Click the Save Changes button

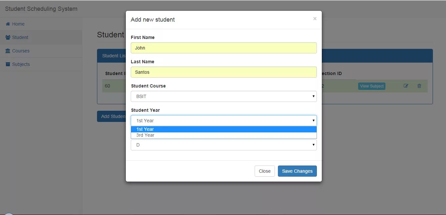297,171
